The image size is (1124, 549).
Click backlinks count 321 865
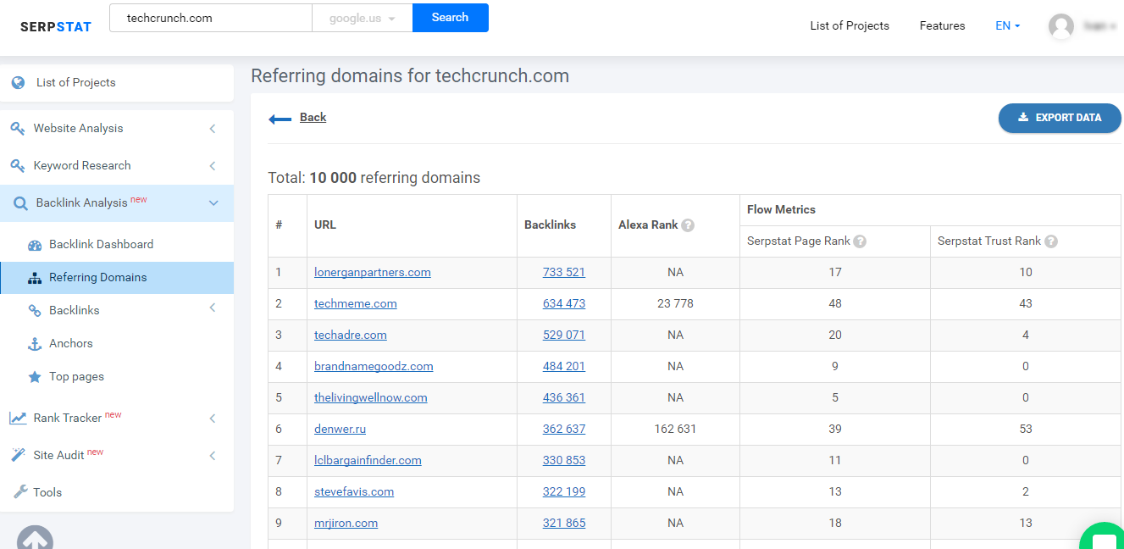pyautogui.click(x=564, y=524)
